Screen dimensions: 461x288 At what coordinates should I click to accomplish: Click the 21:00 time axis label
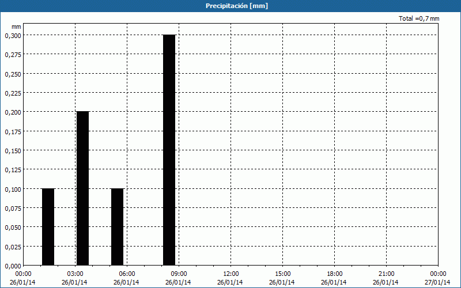click(386, 274)
